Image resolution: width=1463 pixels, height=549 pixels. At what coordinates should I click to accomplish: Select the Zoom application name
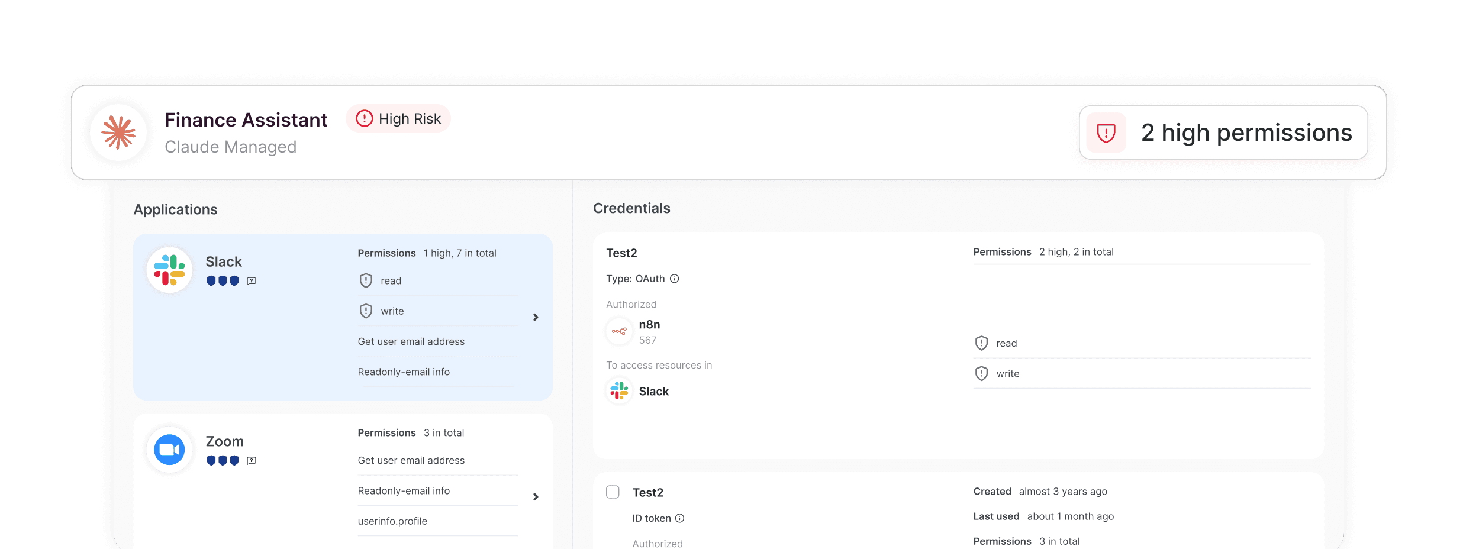[x=225, y=441]
